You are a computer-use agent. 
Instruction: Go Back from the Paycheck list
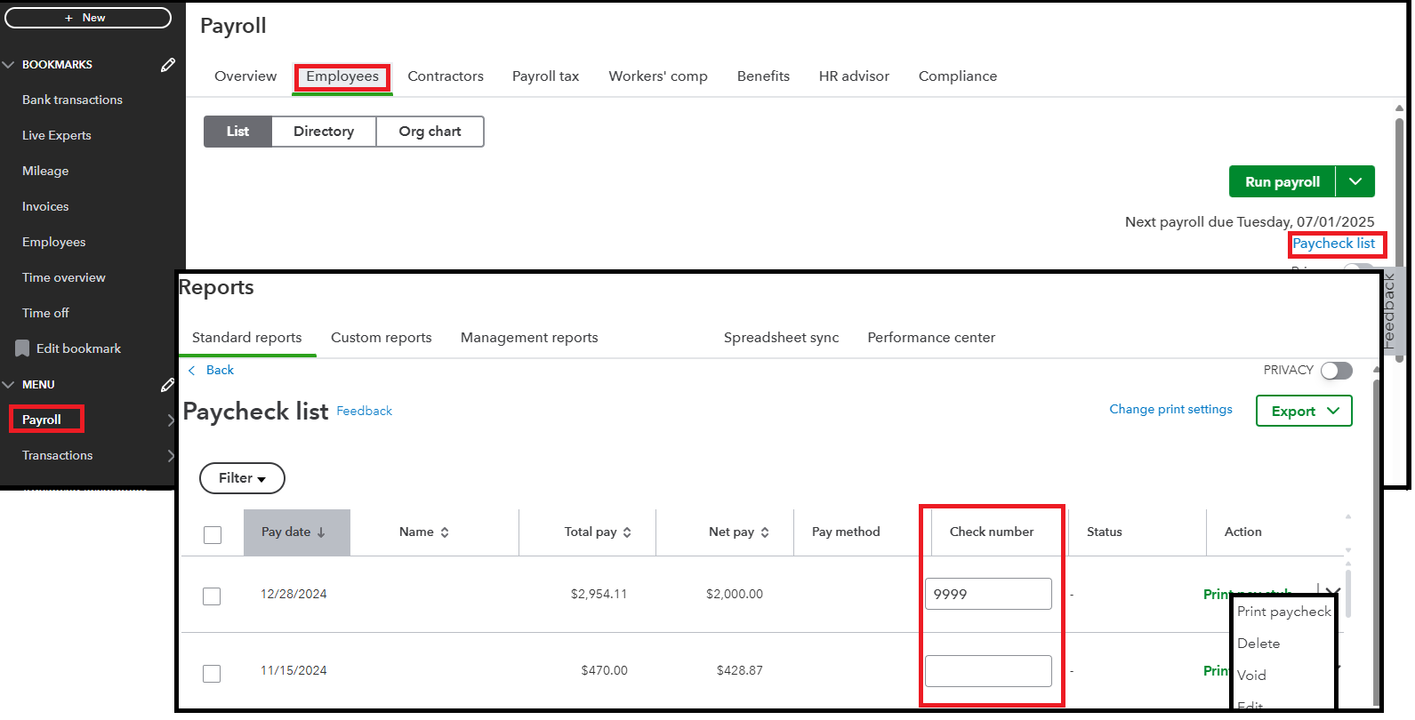click(211, 371)
